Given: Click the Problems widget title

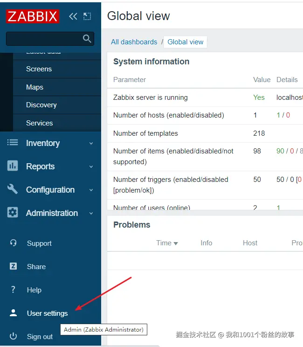Looking at the screenshot, I should pyautogui.click(x=132, y=225).
